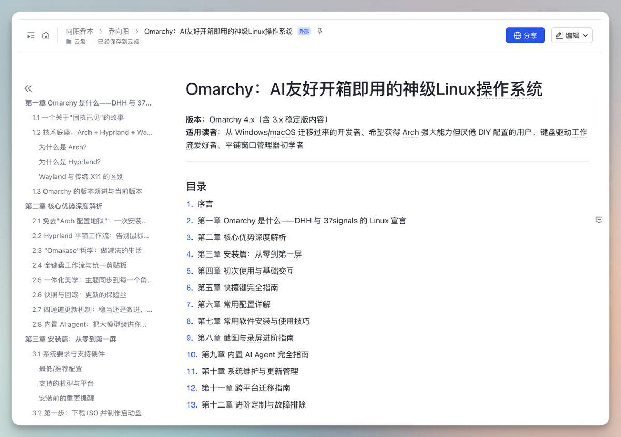621x437 pixels.
Task: Open the 云盘 folder icon
Action: tap(69, 42)
